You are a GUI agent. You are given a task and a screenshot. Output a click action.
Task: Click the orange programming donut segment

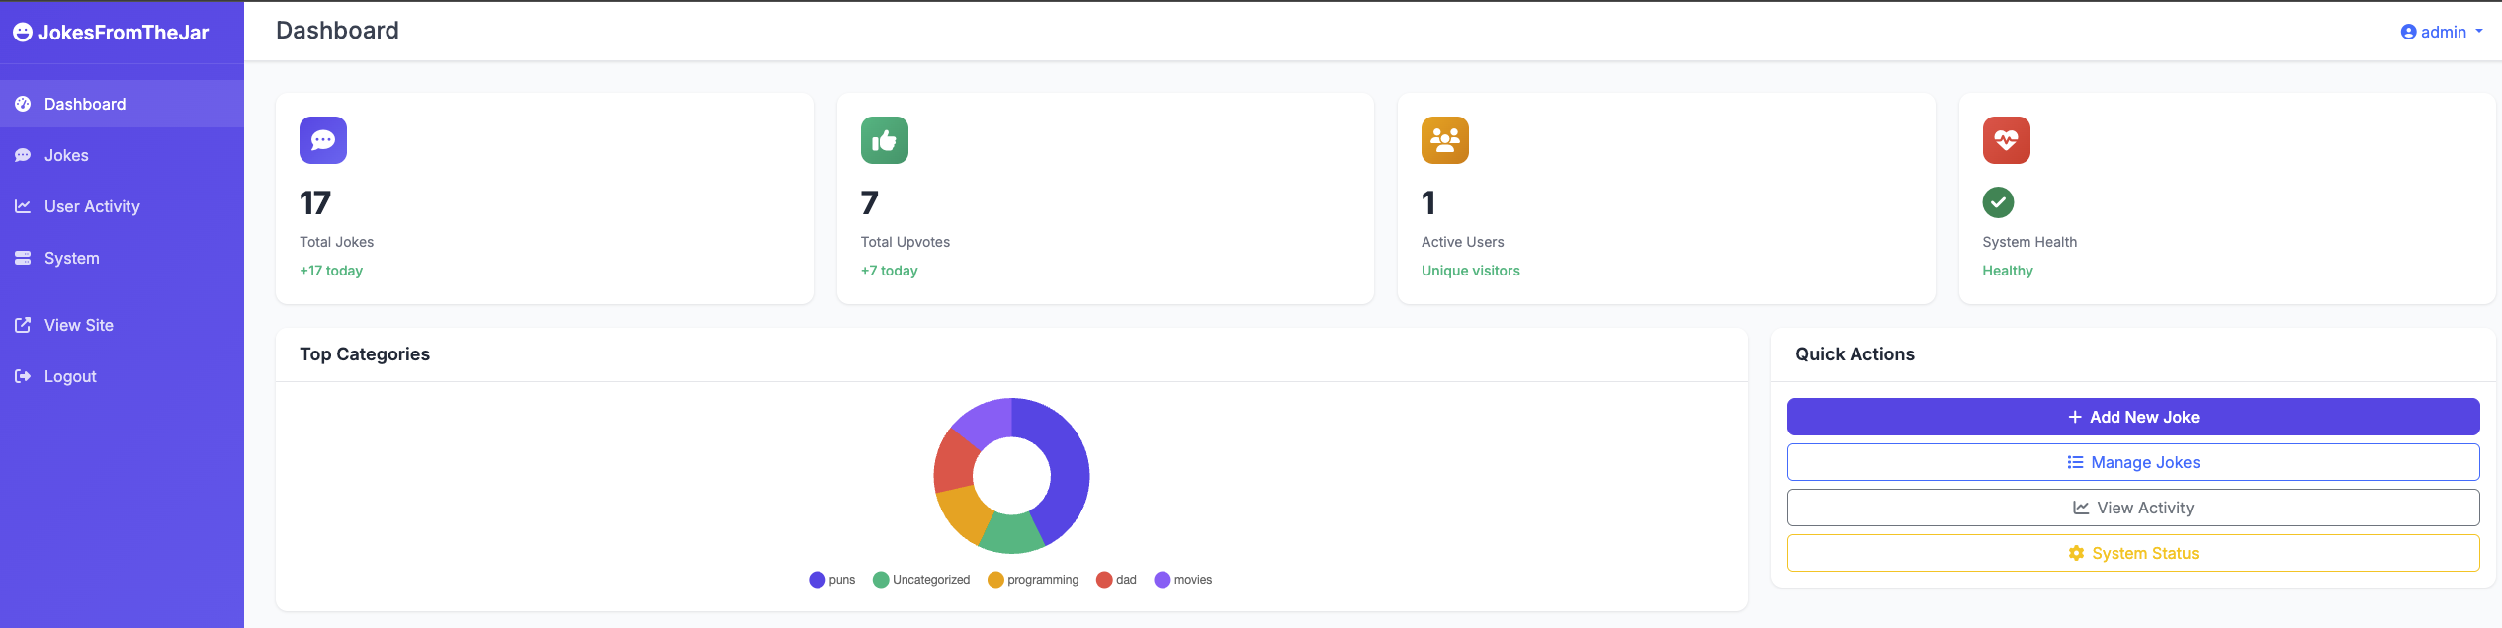pyautogui.click(x=965, y=511)
